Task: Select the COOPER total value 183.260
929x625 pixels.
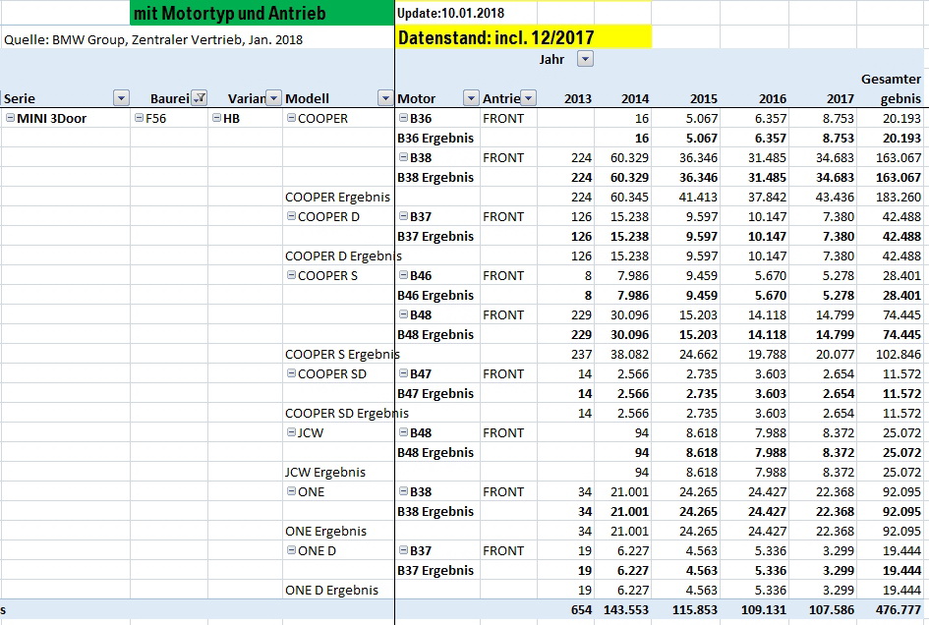Action: [899, 197]
